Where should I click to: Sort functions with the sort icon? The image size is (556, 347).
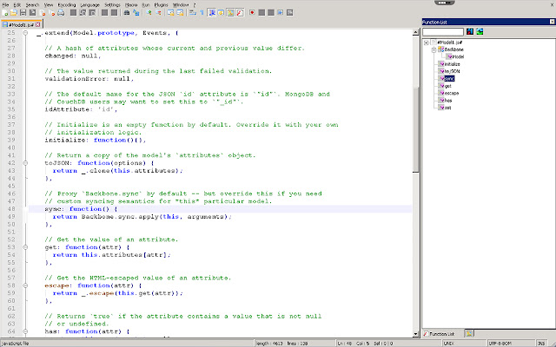click(470, 31)
